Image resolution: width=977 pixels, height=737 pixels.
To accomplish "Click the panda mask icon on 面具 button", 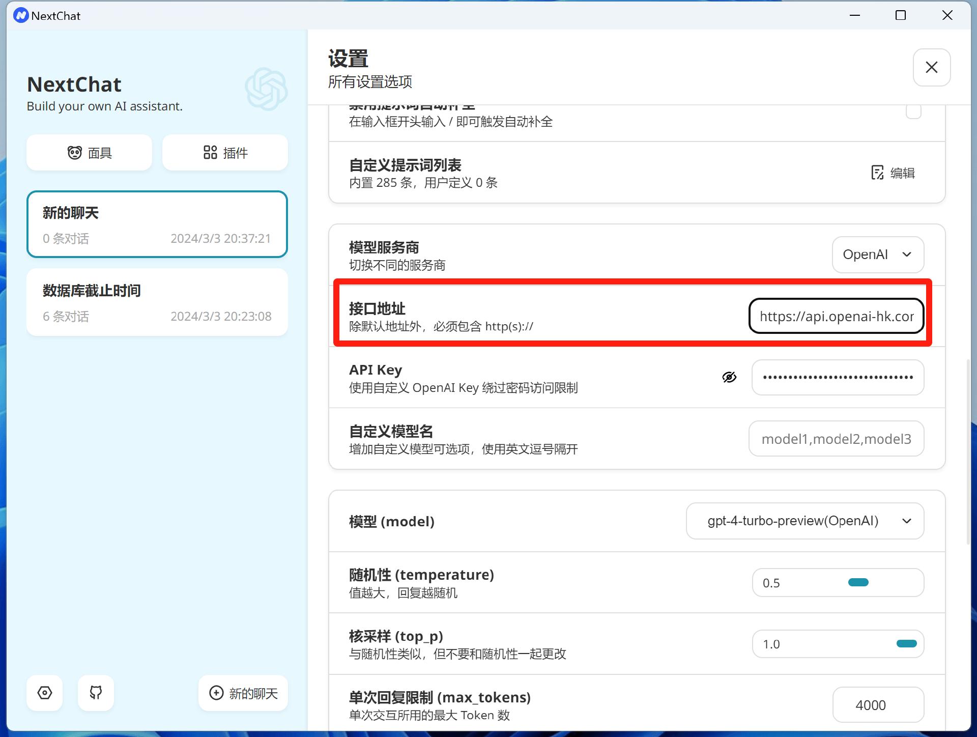I will 75,152.
